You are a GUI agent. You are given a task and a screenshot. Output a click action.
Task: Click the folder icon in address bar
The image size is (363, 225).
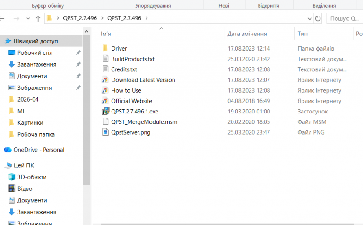49,18
